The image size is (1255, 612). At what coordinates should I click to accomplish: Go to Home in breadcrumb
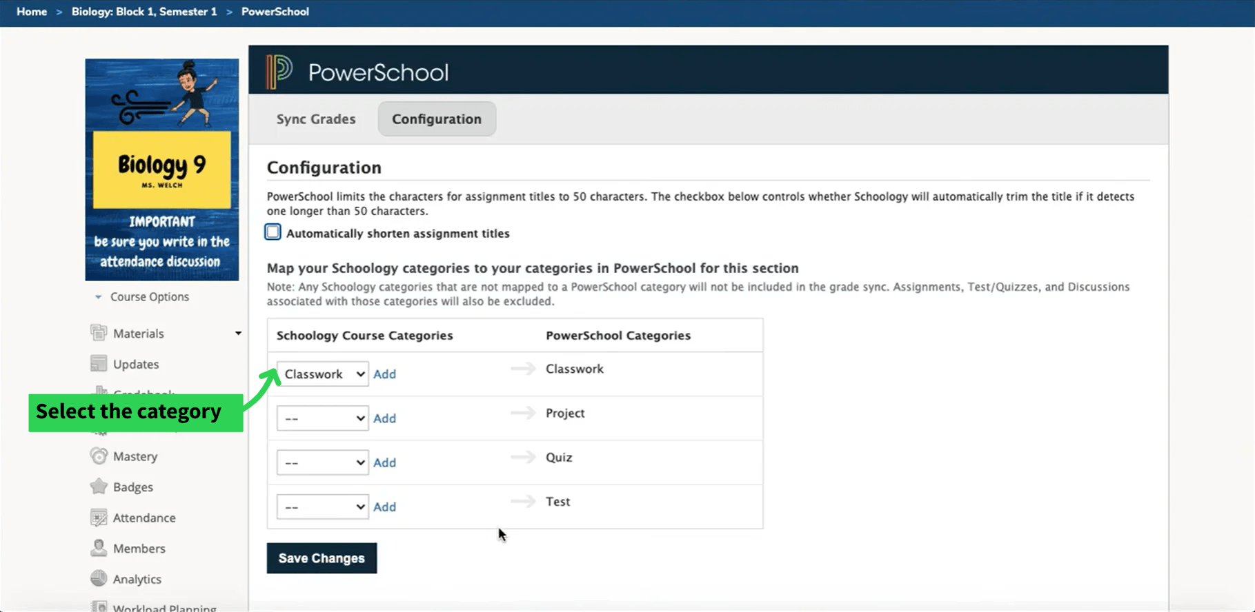point(32,12)
